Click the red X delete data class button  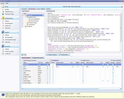pos(25,55)
